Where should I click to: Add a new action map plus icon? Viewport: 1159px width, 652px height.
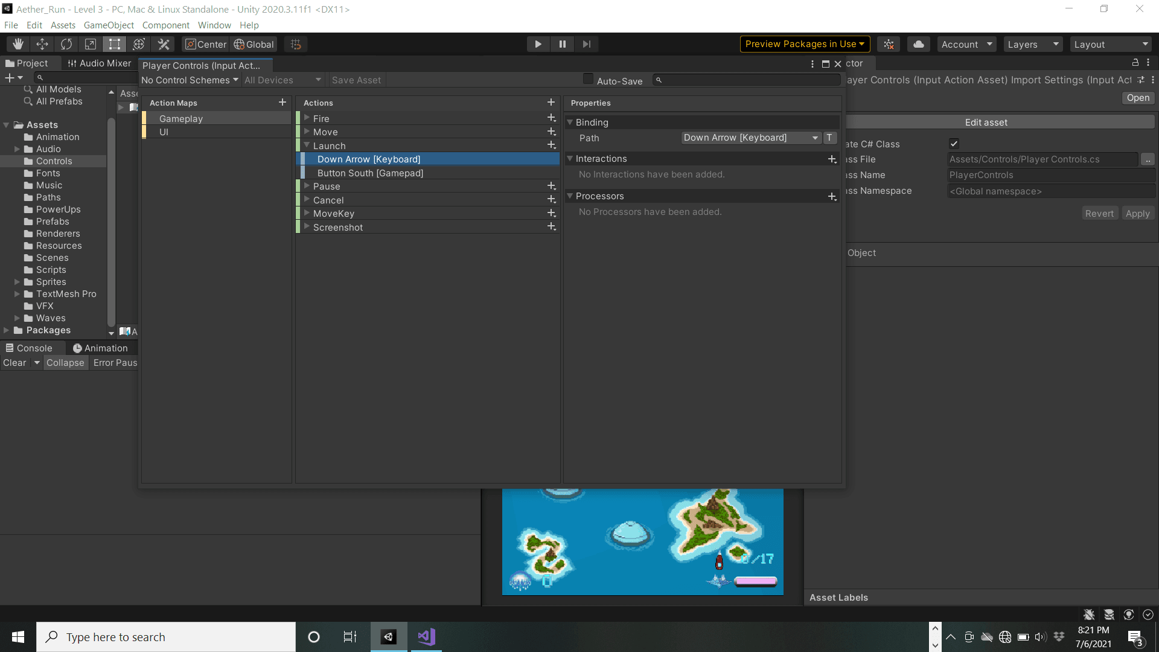(x=282, y=103)
